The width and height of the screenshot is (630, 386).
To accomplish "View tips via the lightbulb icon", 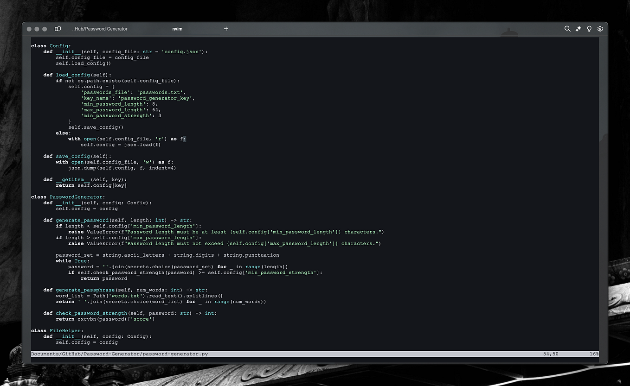I will click(589, 28).
